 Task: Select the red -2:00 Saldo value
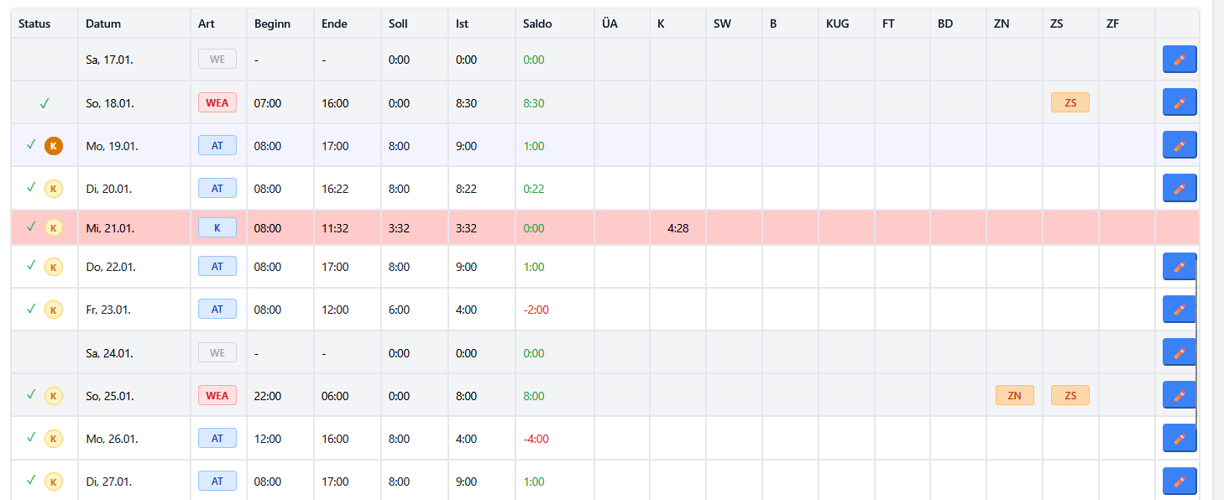pyautogui.click(x=536, y=310)
